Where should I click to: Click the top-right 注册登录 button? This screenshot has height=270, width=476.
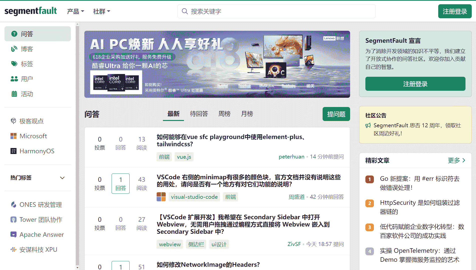click(x=455, y=11)
